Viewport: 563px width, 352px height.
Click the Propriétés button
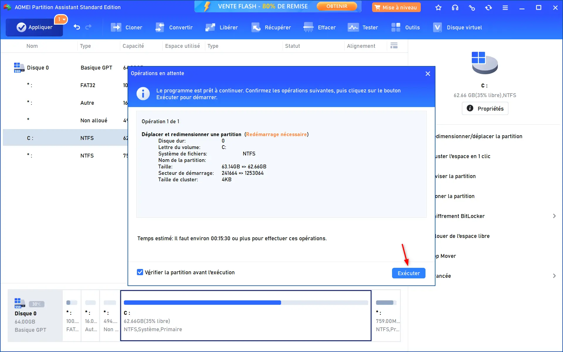pos(485,109)
